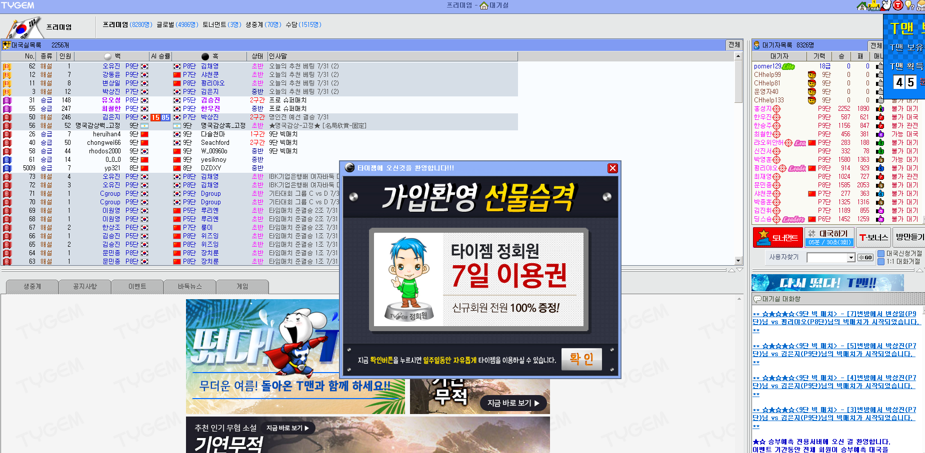Click the red T coin icon at top right
The width and height of the screenshot is (925, 453).
[x=897, y=5]
